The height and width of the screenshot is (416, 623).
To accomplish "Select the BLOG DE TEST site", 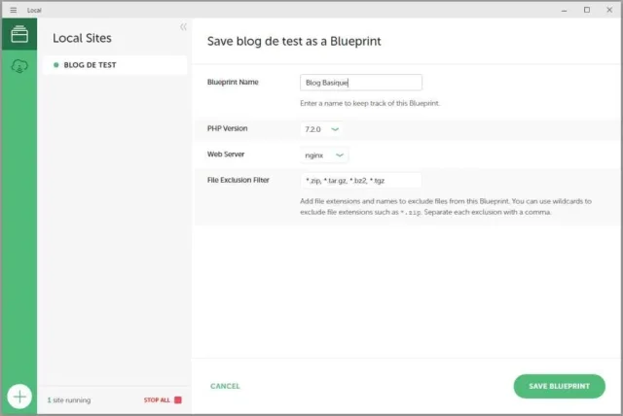I will [92, 65].
